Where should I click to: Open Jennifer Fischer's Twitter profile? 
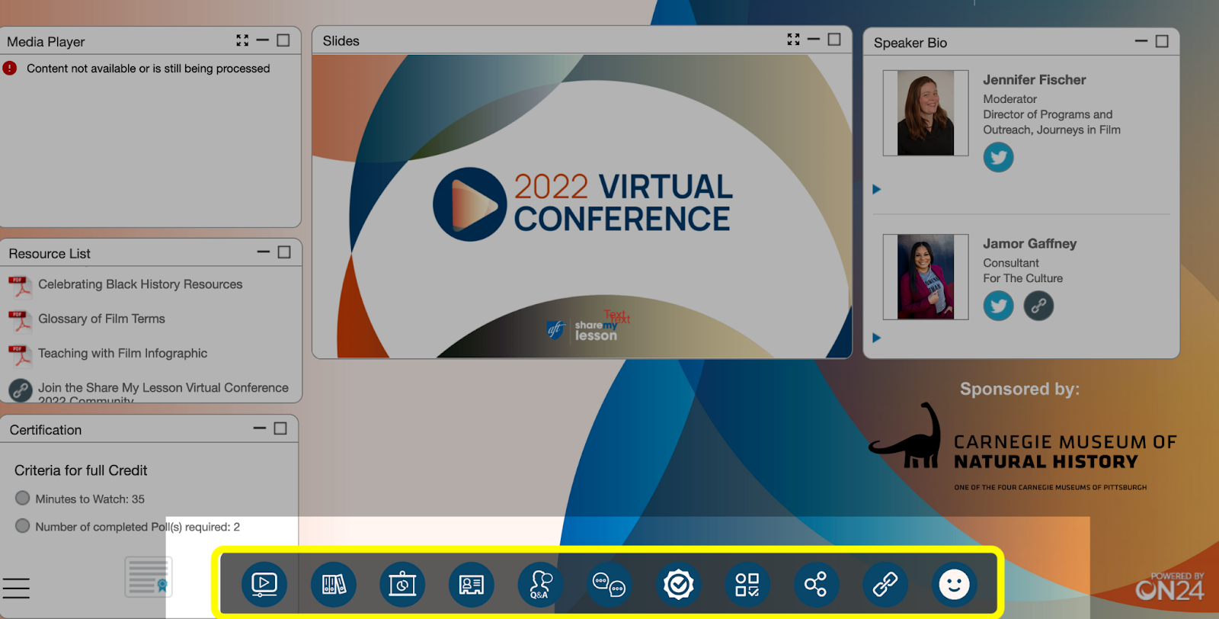click(x=998, y=158)
